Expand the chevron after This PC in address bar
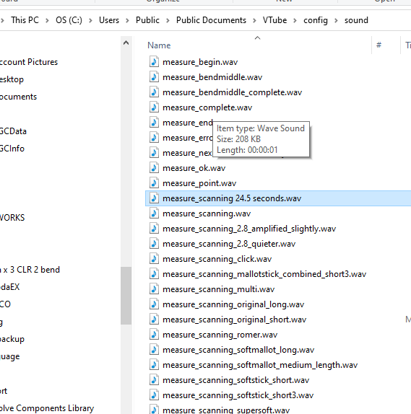411x414 pixels. pos(47,20)
